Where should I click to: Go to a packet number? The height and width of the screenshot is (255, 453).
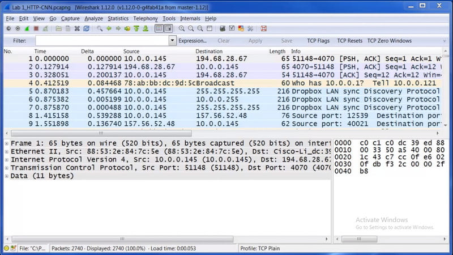127,29
